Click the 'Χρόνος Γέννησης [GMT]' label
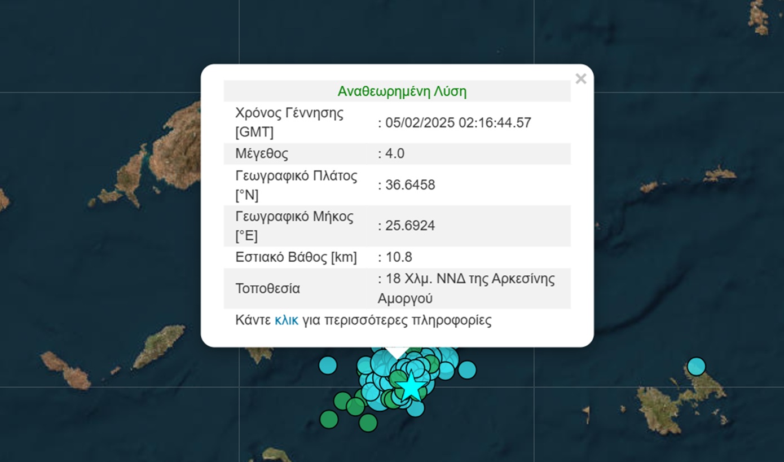Image resolution: width=784 pixels, height=462 pixels. 289,122
